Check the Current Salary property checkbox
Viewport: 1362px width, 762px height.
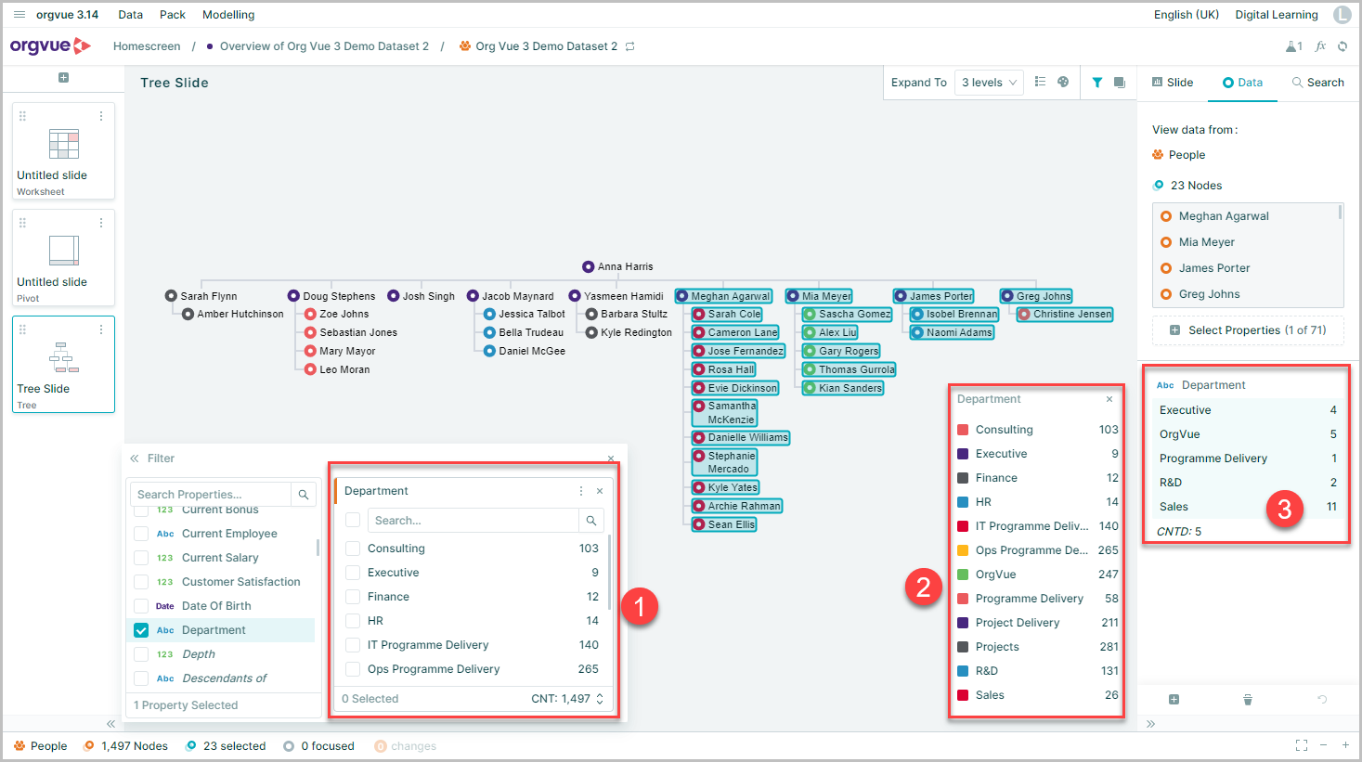pyautogui.click(x=141, y=558)
